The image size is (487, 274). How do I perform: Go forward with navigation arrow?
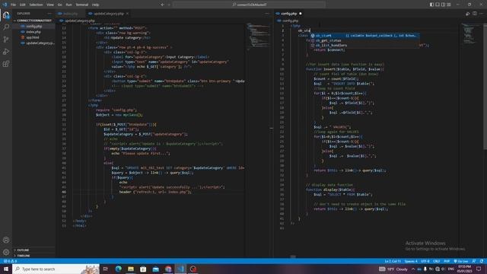169,5
